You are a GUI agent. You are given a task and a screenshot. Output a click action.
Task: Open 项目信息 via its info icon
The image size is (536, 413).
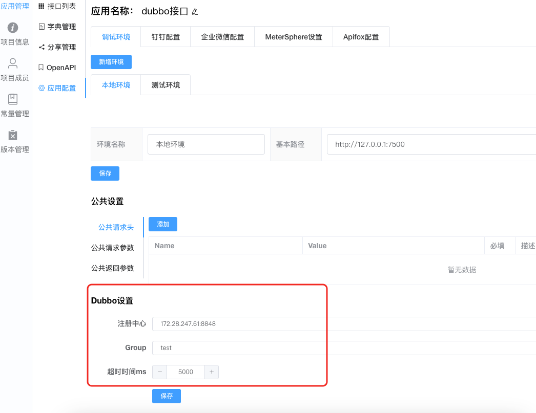(13, 28)
